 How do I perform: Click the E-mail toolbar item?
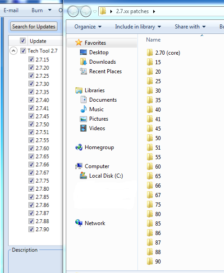click(11, 10)
